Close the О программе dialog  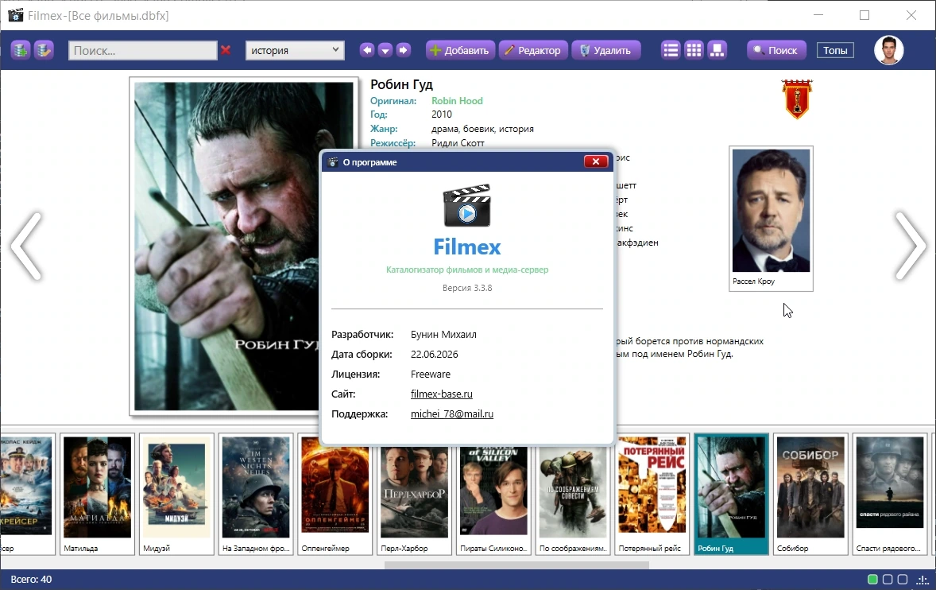click(x=596, y=162)
